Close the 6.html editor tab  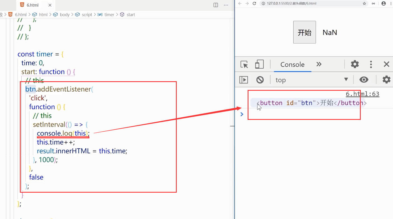(50, 5)
